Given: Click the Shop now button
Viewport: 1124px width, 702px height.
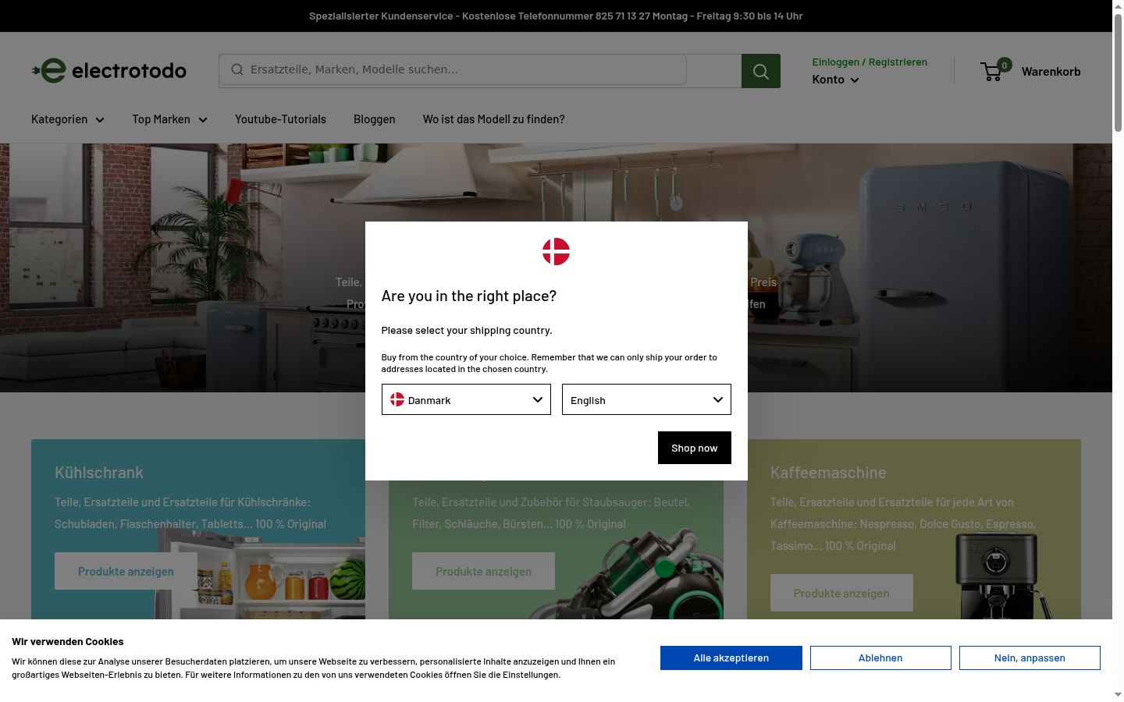Looking at the screenshot, I should (x=695, y=448).
